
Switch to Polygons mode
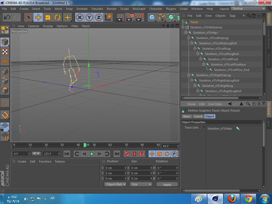point(5,90)
